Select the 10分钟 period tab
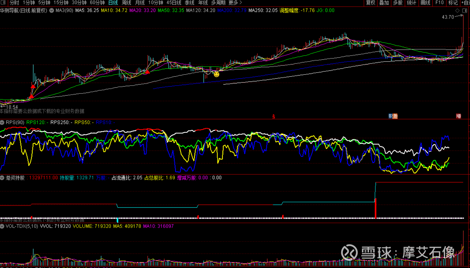Viewport: 470px width, 268px height. (156, 3)
